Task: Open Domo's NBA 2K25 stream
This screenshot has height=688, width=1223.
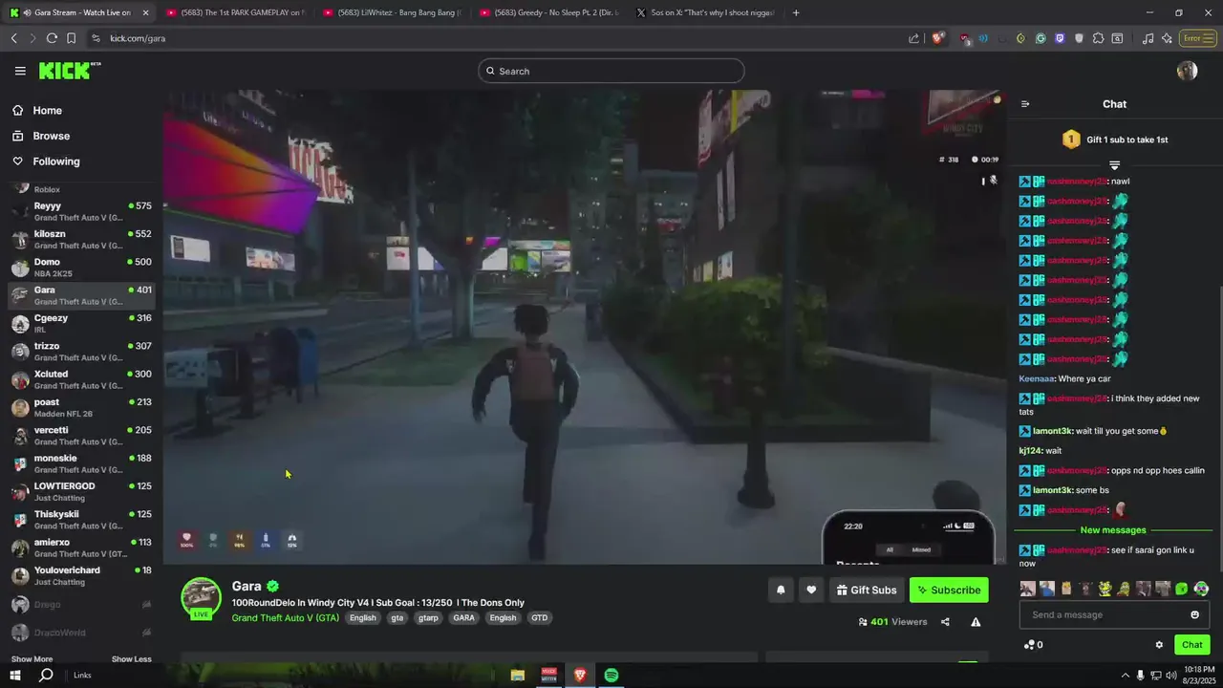Action: coord(81,268)
